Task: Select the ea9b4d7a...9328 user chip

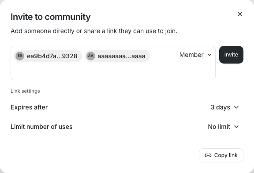Action: 48,56
